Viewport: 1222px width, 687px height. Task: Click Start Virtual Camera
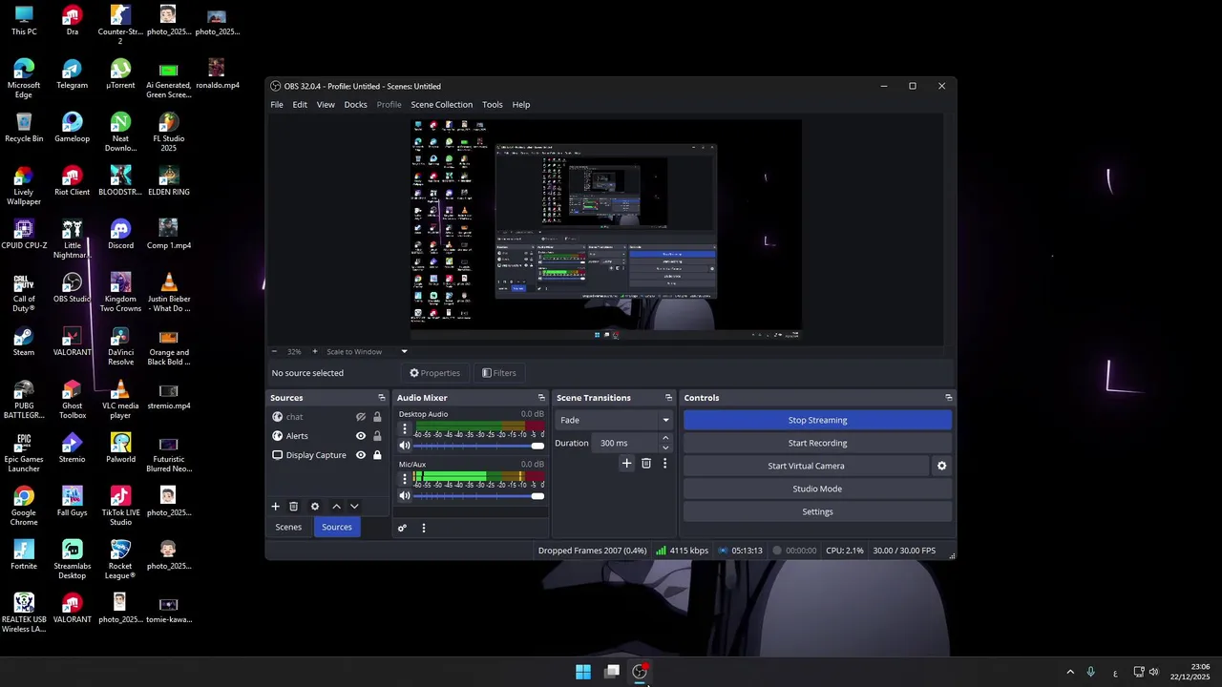click(x=806, y=466)
